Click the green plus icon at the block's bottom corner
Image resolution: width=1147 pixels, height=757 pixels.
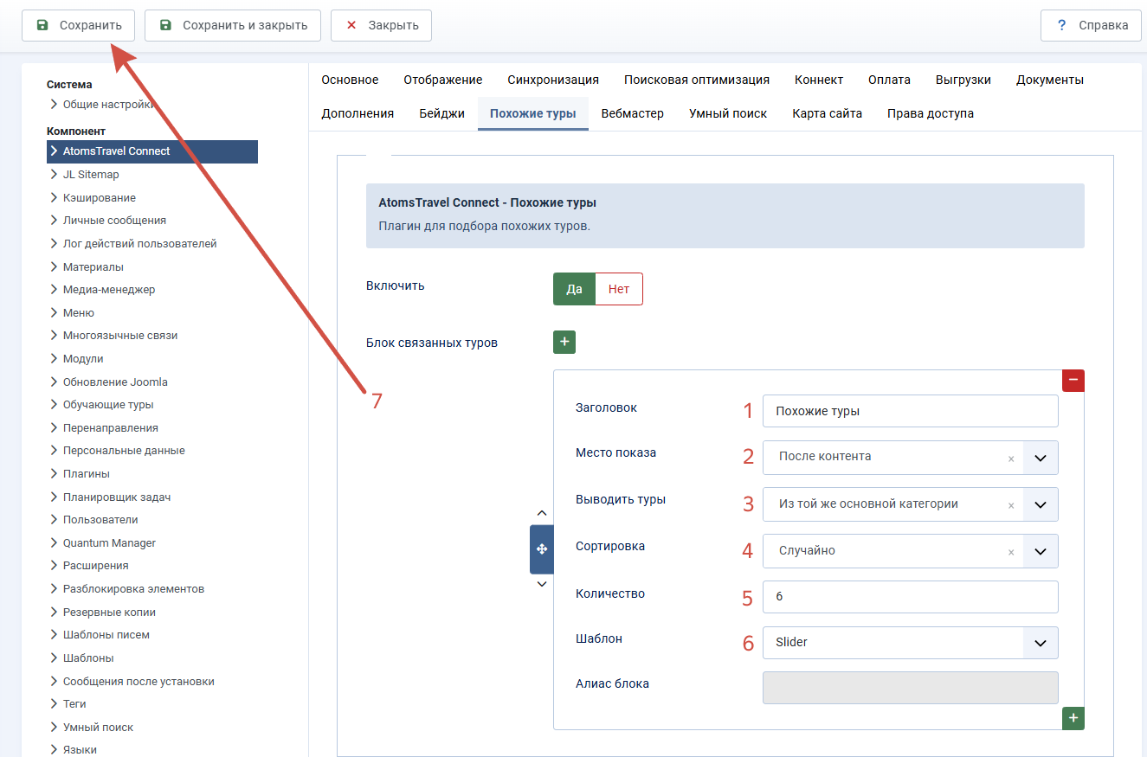point(1073,718)
